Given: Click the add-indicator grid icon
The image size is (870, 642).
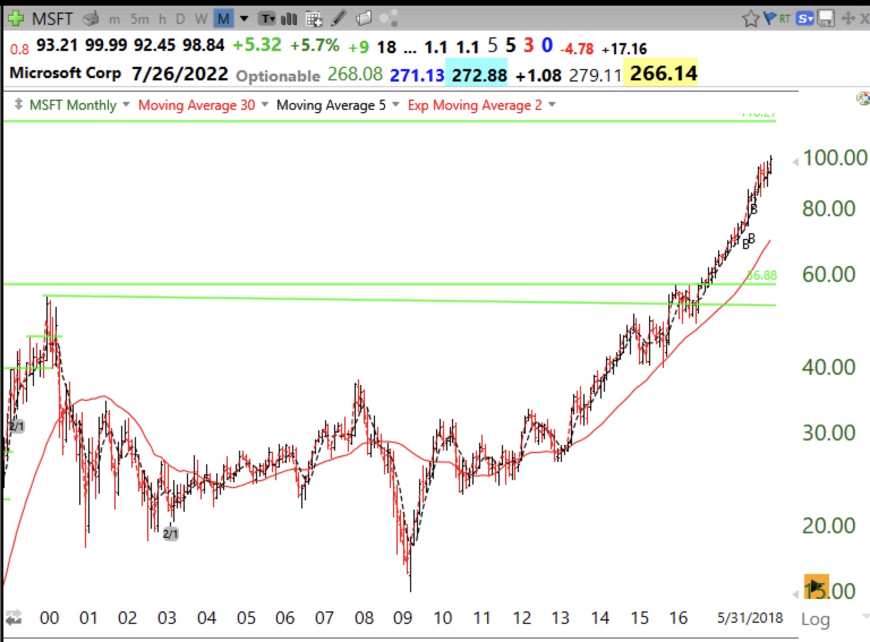Looking at the screenshot, I should (314, 19).
